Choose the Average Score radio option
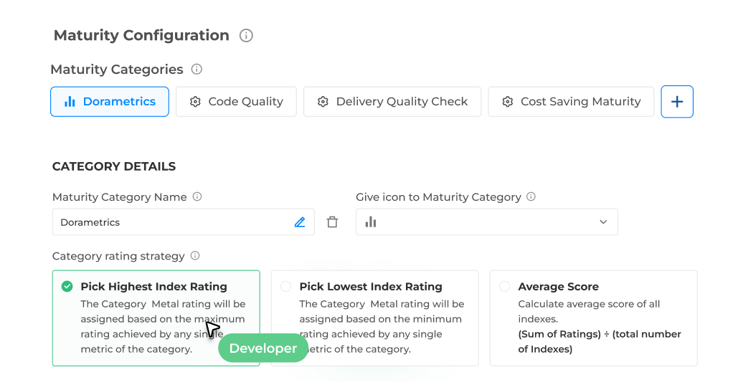 [x=505, y=287]
